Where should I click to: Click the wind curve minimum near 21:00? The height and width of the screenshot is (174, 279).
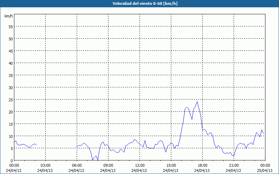tap(234, 156)
